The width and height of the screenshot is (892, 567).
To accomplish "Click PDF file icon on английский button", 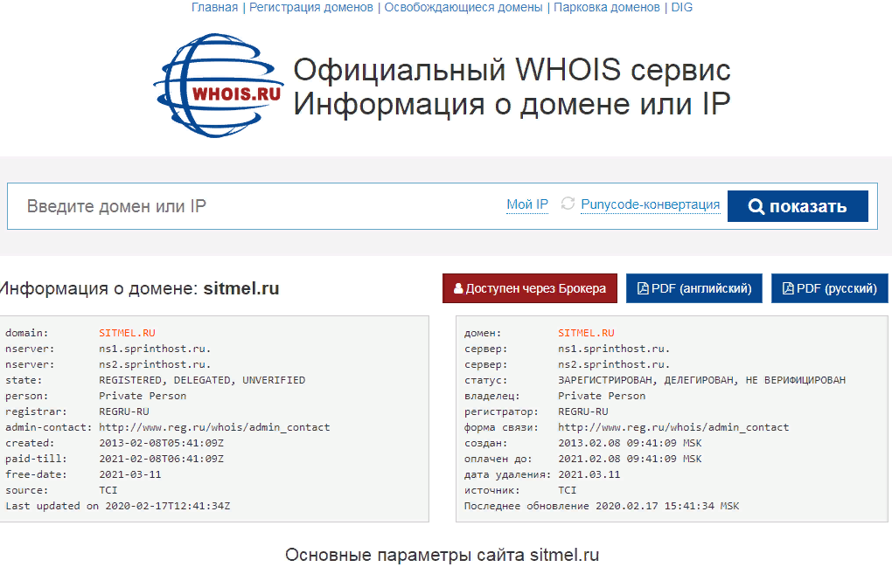I will [643, 288].
